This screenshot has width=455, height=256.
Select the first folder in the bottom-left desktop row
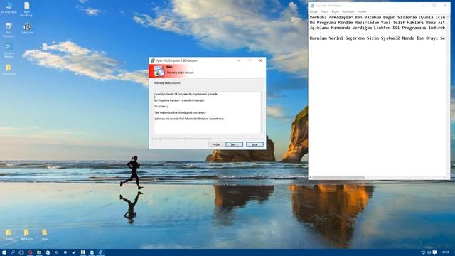point(9,235)
